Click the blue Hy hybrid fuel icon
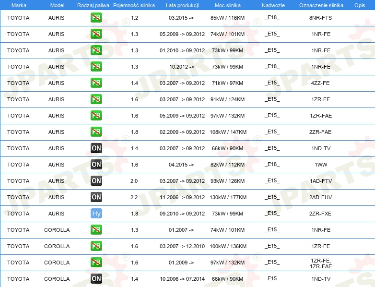The height and width of the screenshot is (287, 375). (x=96, y=214)
